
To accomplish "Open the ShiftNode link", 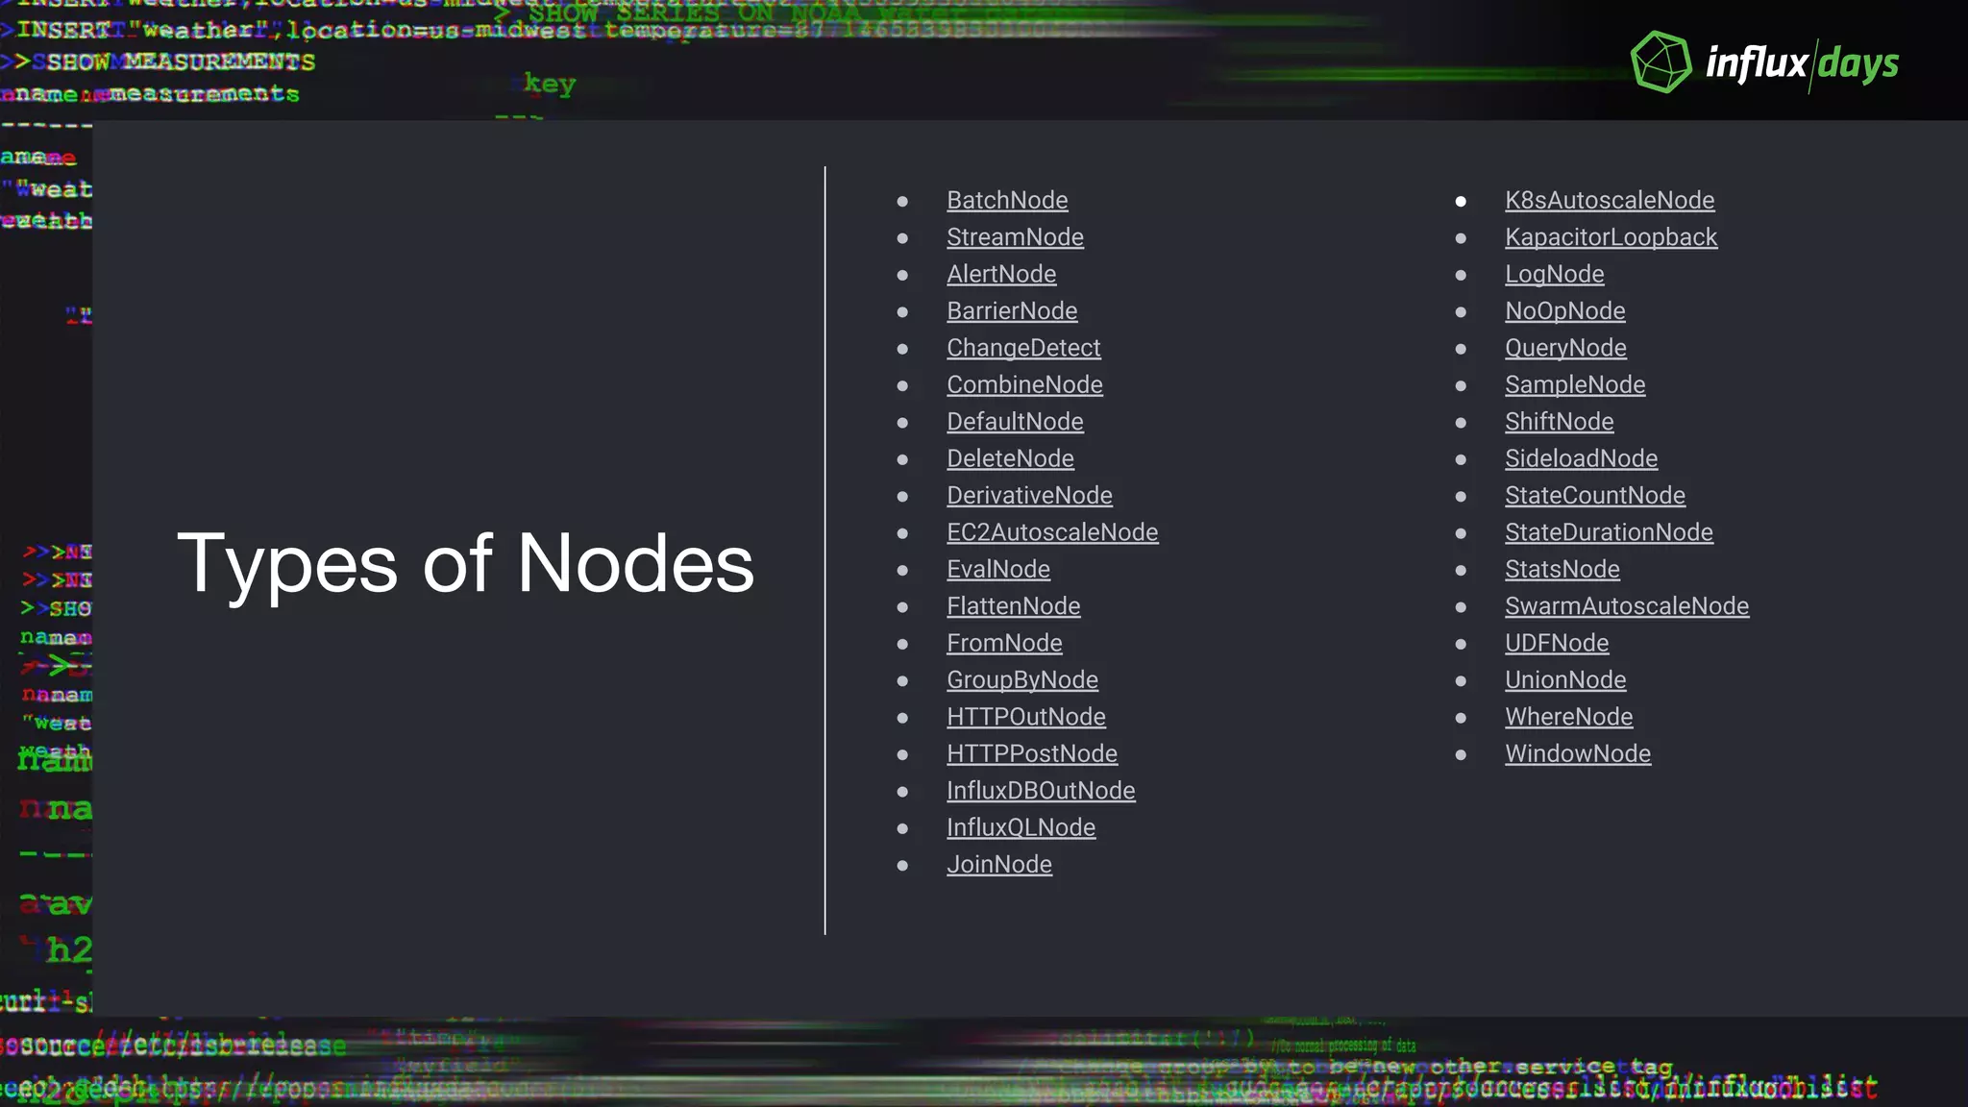I will tap(1559, 422).
